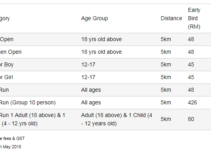Image resolution: width=211 pixels, height=153 pixels.
Task: Click All ages in the Run row
Action: point(91,90)
